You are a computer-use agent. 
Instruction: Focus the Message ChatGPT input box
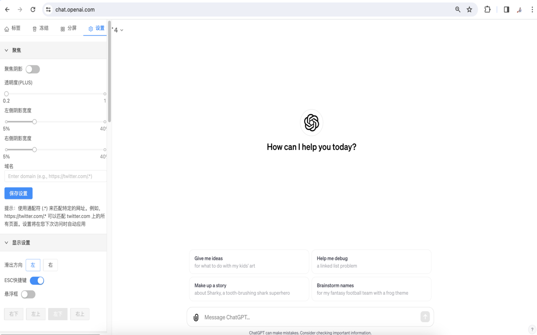310,317
